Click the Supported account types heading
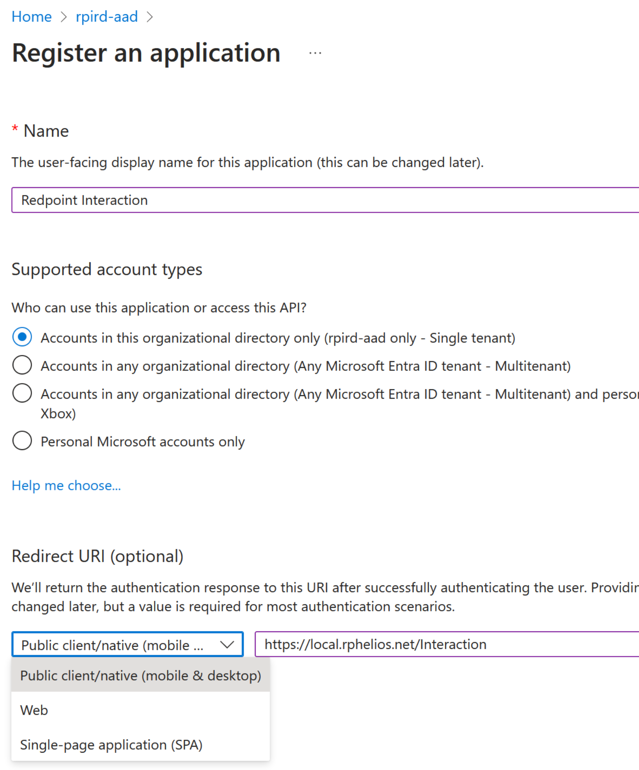 107,269
